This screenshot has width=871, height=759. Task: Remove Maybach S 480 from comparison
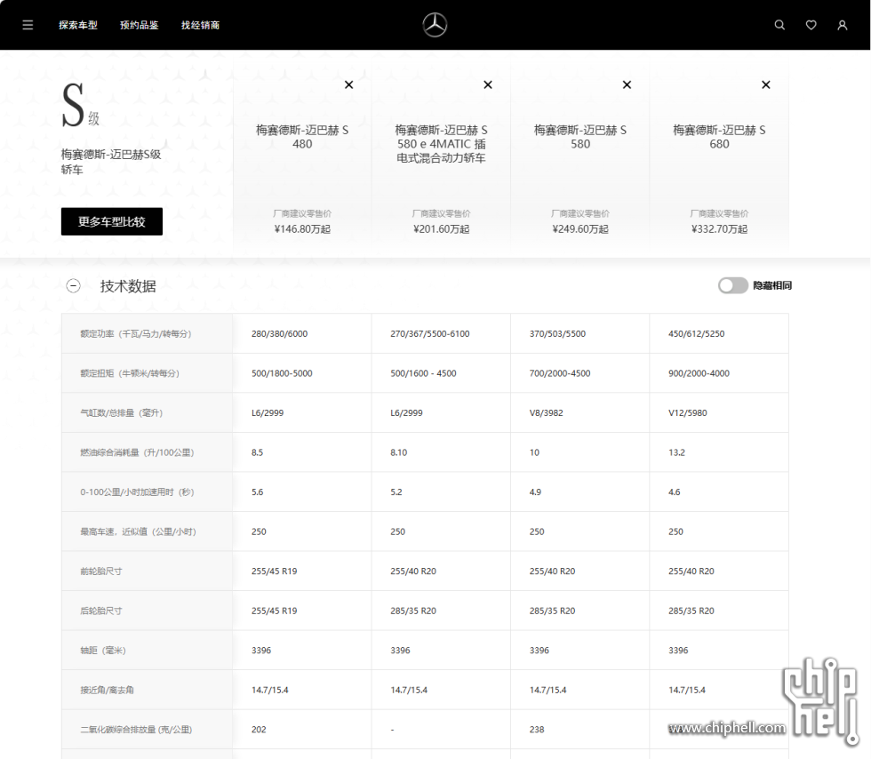tap(348, 84)
